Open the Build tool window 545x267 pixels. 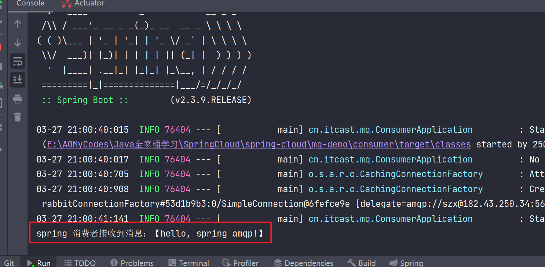pyautogui.click(x=362, y=263)
